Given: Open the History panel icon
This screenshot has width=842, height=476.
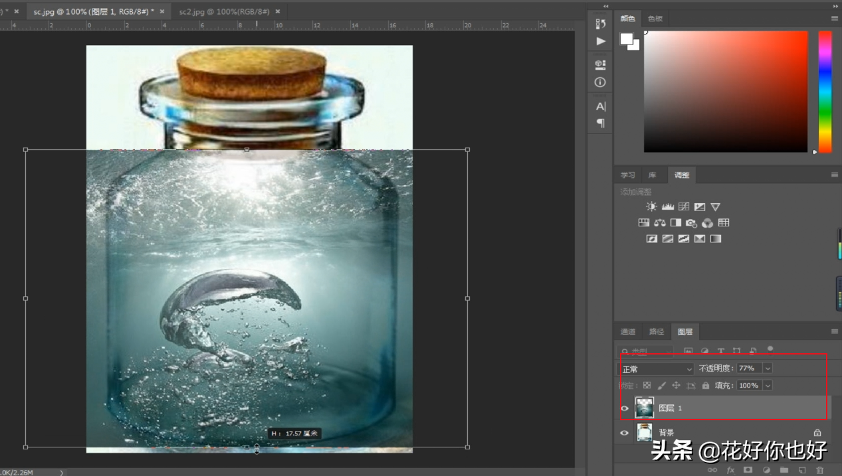Looking at the screenshot, I should 601,24.
